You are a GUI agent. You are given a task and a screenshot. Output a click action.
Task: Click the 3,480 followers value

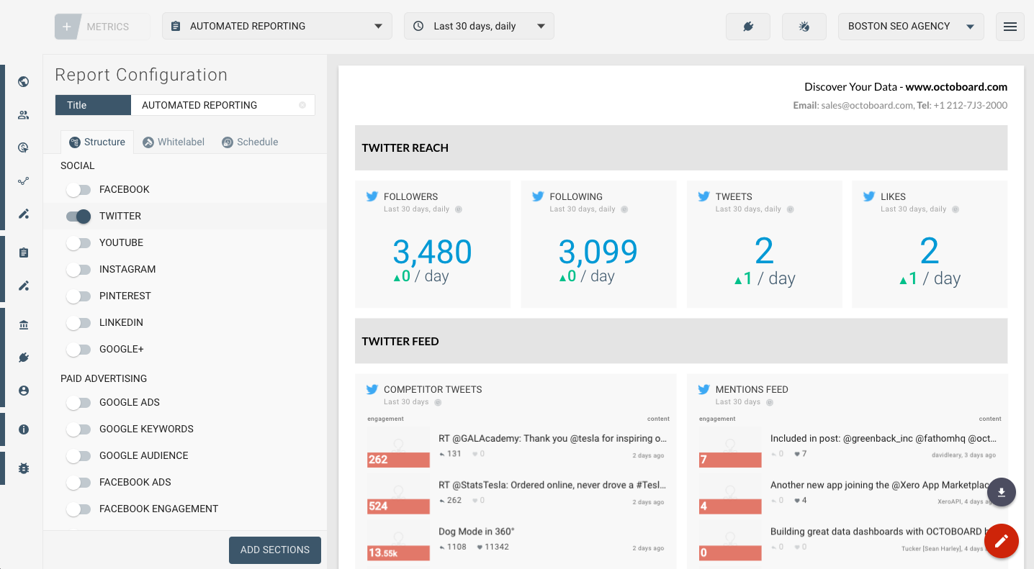click(x=432, y=252)
